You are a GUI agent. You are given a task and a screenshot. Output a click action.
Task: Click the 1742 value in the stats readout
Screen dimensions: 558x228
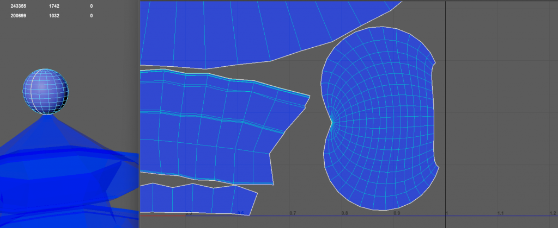coord(53,6)
